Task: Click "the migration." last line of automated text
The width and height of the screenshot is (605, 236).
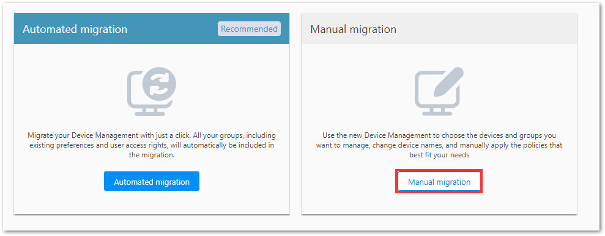Action: click(152, 156)
